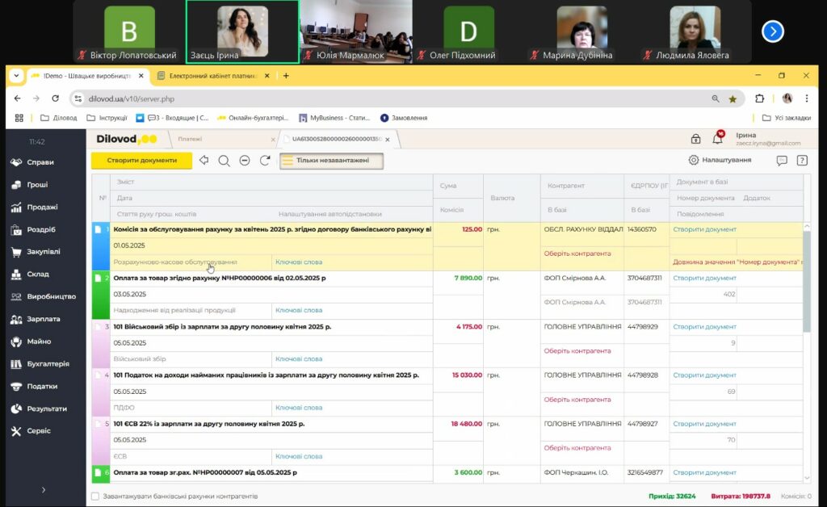Open the chat message icon
This screenshot has width=827, height=507.
[782, 160]
